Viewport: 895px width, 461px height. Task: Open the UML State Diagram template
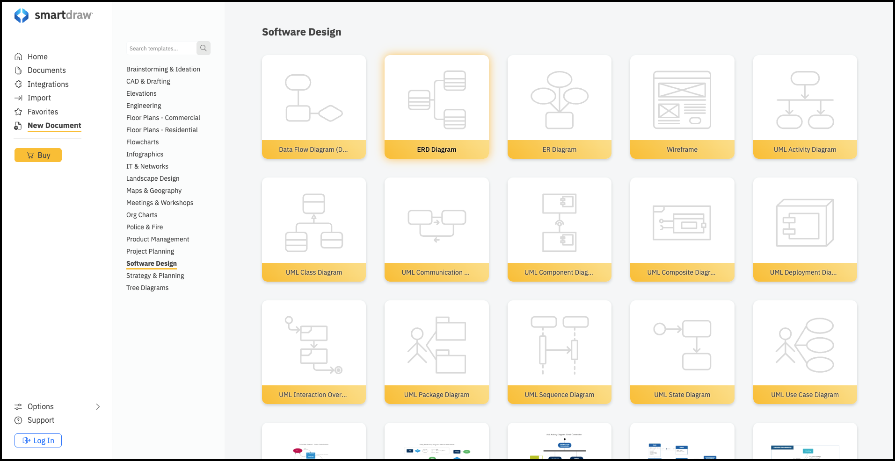pos(682,352)
